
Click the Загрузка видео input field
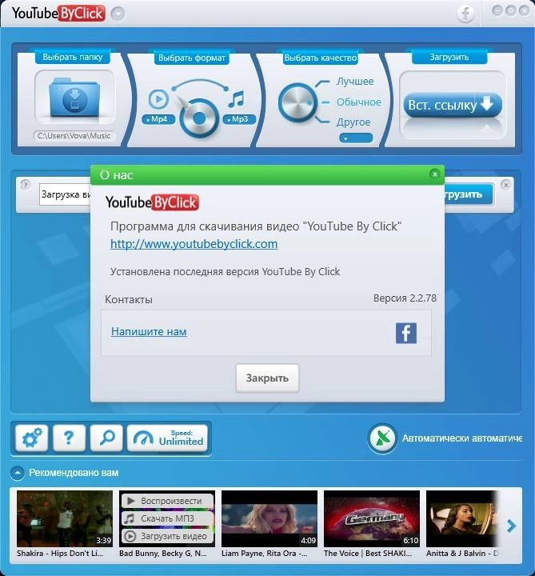[66, 194]
